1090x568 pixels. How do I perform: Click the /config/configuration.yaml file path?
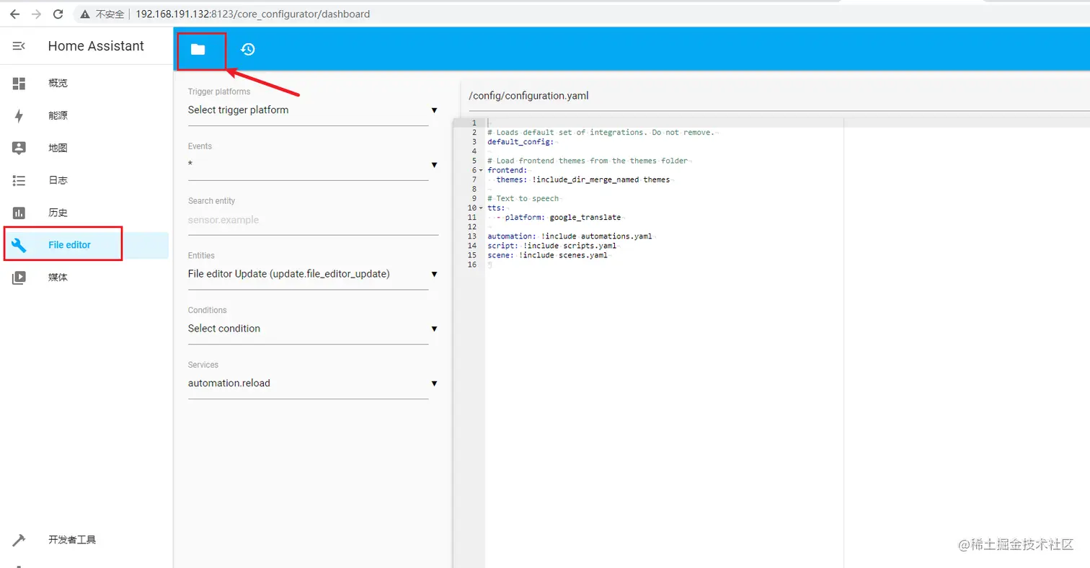(528, 95)
